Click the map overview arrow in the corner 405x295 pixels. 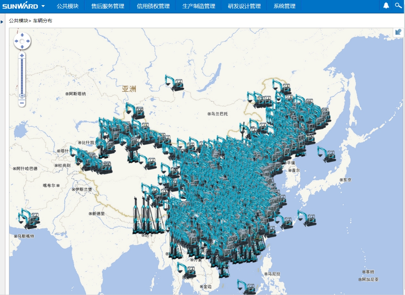click(398, 33)
